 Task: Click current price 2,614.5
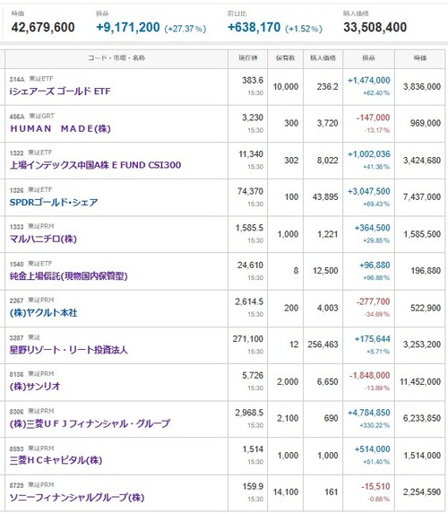coord(249,301)
